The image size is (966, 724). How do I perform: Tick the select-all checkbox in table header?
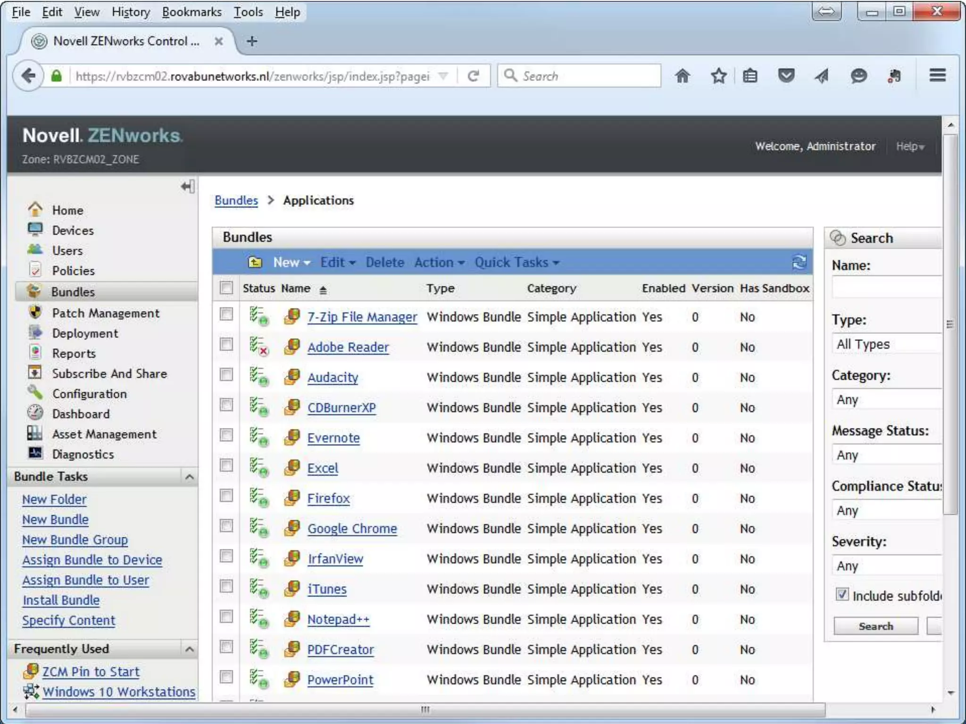coord(226,288)
